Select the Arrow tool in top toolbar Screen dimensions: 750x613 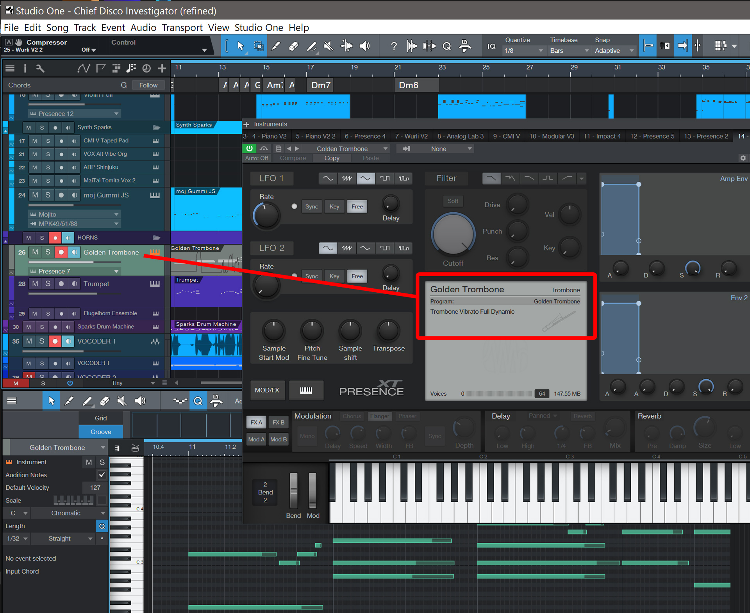pyautogui.click(x=240, y=46)
